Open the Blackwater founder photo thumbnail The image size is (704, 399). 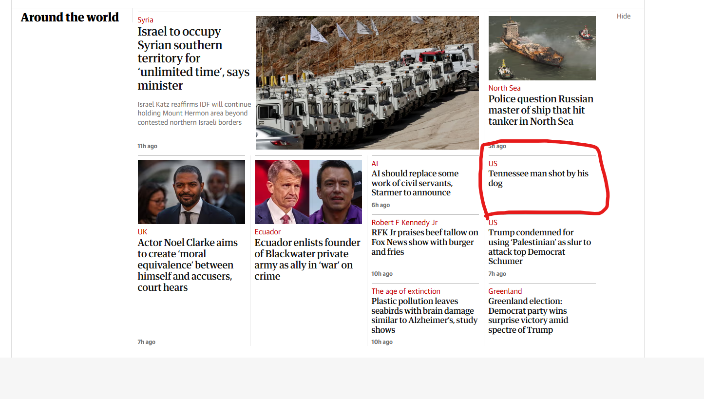point(308,192)
